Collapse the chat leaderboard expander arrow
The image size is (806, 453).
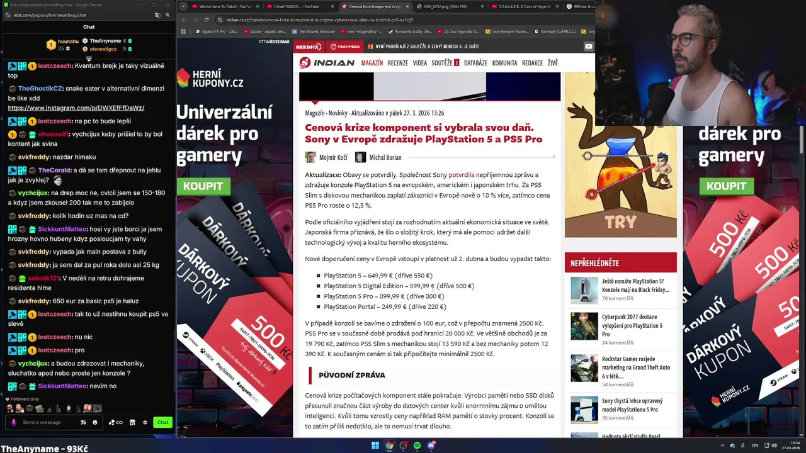point(89,59)
